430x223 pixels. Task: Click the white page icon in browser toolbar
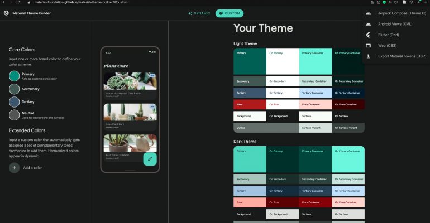[404, 2]
